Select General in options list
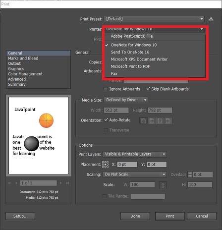The image size is (222, 230). (x=38, y=53)
